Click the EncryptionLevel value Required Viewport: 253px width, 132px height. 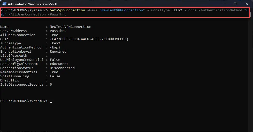[58, 51]
